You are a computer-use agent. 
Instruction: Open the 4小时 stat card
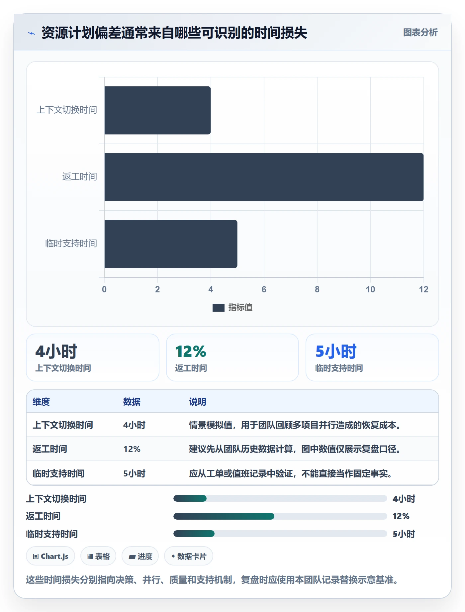(93, 357)
